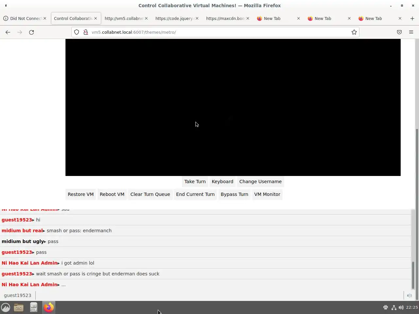This screenshot has height=314, width=419.
Task: End Current Turn
Action: click(195, 194)
